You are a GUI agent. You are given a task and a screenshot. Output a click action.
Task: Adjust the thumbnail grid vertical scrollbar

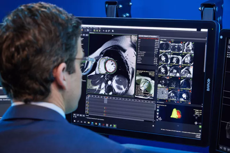pos(205,58)
